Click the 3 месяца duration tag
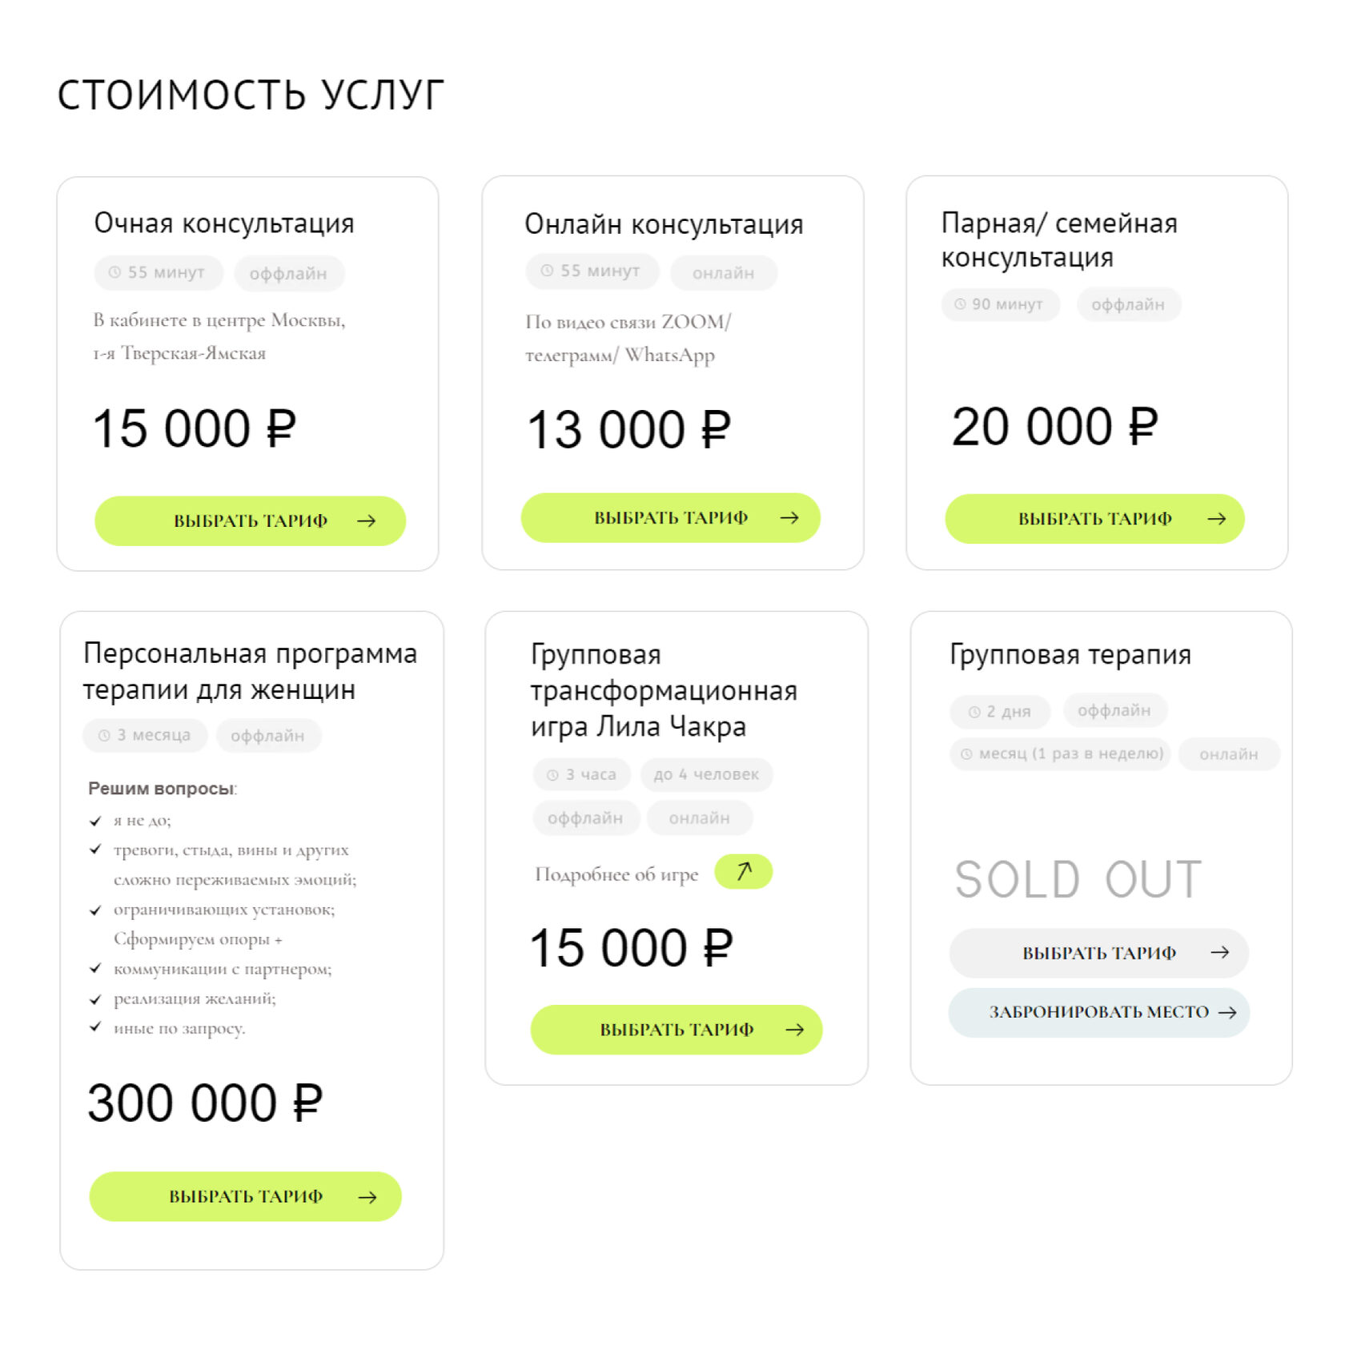 click(145, 735)
